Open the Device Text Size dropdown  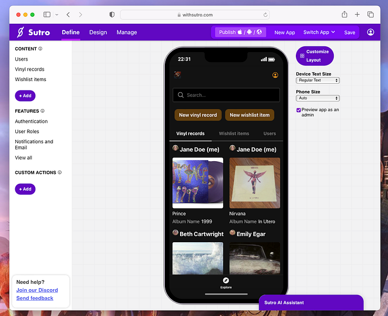coord(318,81)
